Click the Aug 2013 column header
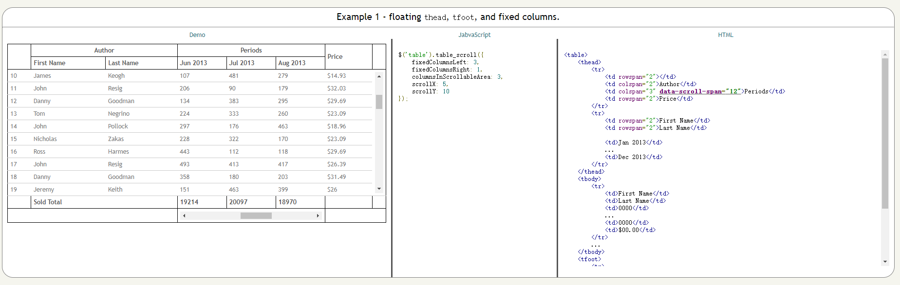Image resolution: width=900 pixels, height=285 pixels. (x=300, y=63)
